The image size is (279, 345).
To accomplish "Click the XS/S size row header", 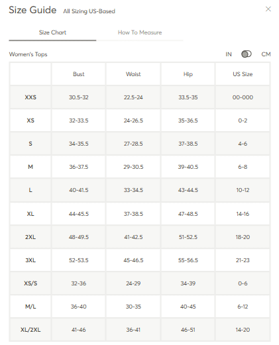I will pos(30,283).
